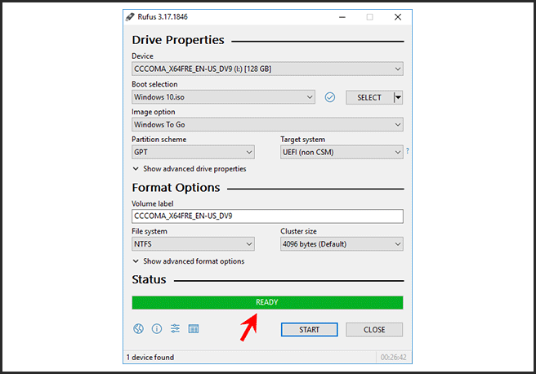Screen dimensions: 536x374
Task: Open the Partition scheme GPT dropdown
Action: pos(193,153)
